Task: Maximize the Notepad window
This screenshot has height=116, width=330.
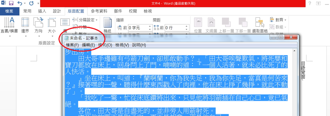Action: tap(280, 37)
